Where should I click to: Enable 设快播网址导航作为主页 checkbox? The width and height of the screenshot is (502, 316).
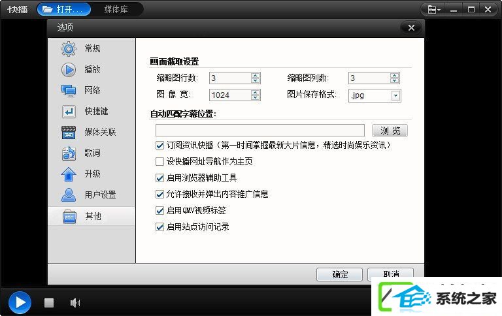(159, 161)
